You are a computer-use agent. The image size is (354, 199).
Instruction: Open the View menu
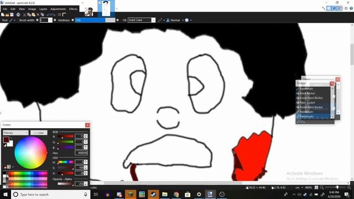(22, 9)
